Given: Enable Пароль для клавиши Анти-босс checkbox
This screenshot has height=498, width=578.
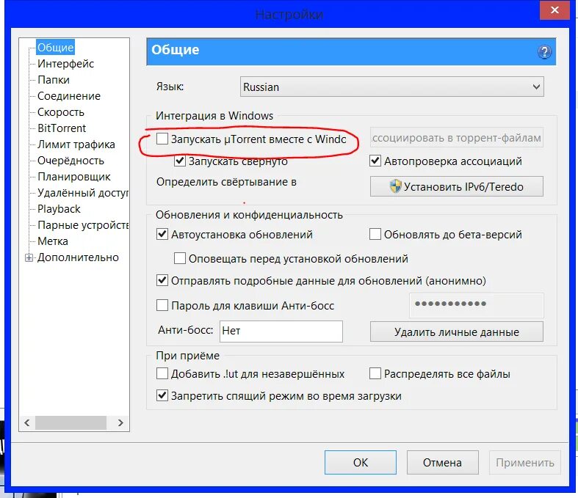Looking at the screenshot, I should click(x=162, y=305).
